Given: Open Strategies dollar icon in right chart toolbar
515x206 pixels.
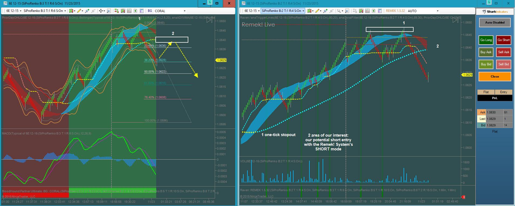Looking at the screenshot, I should (x=374, y=11).
